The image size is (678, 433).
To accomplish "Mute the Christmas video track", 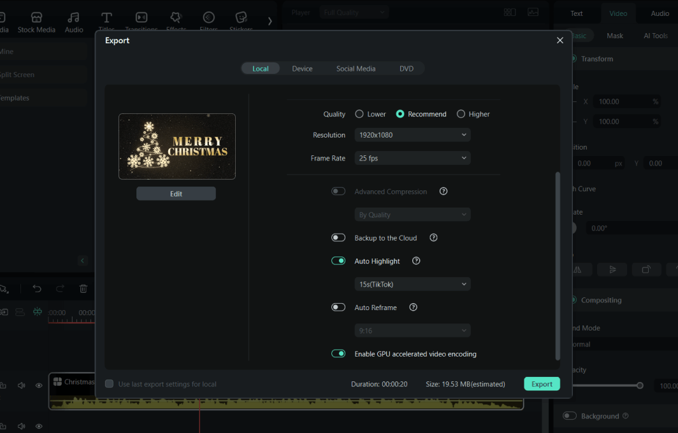I will 21,385.
